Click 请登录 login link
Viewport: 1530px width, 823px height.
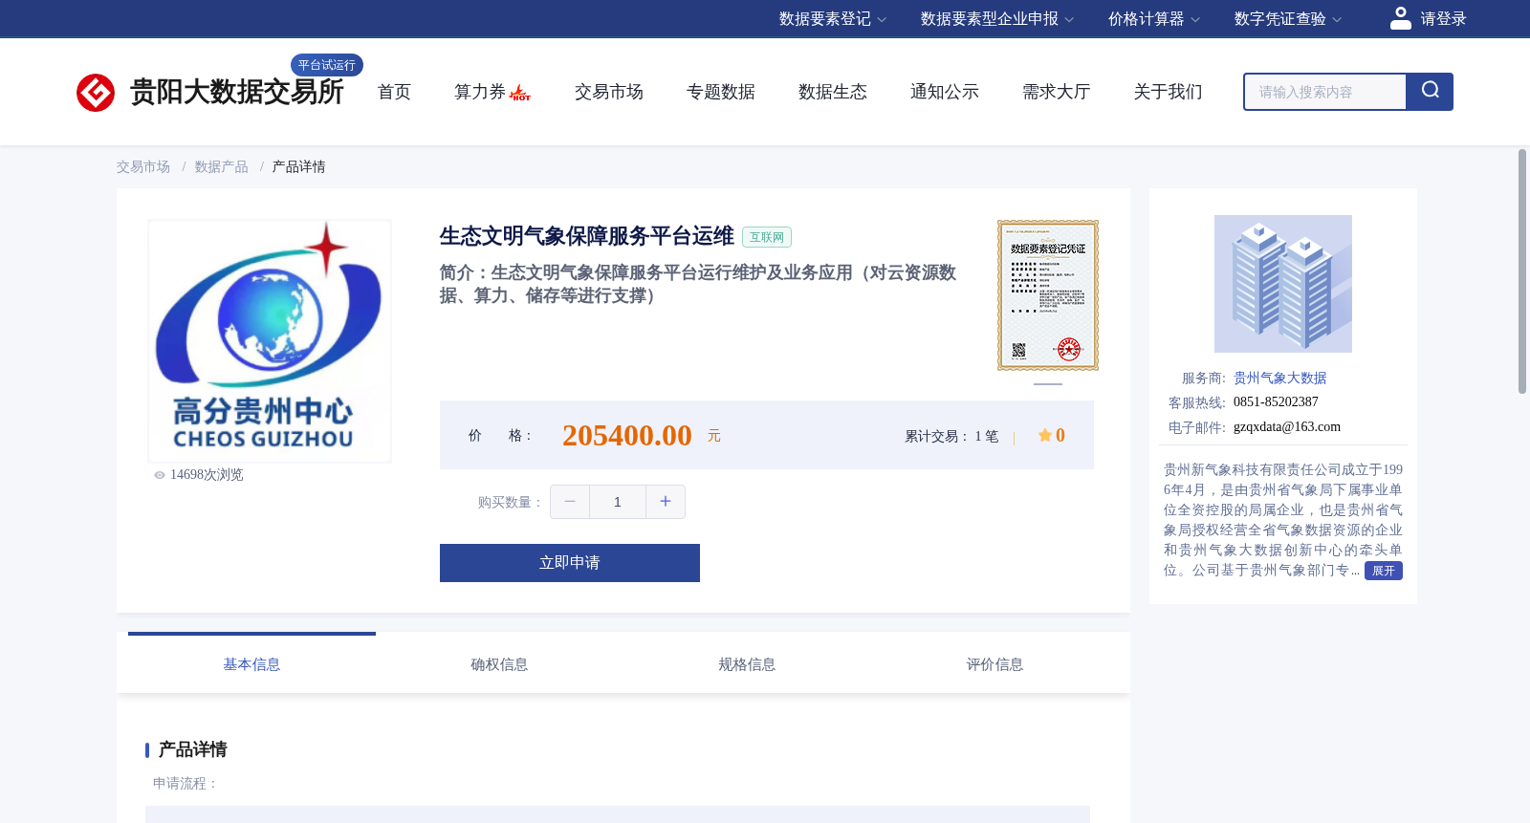1443,19
